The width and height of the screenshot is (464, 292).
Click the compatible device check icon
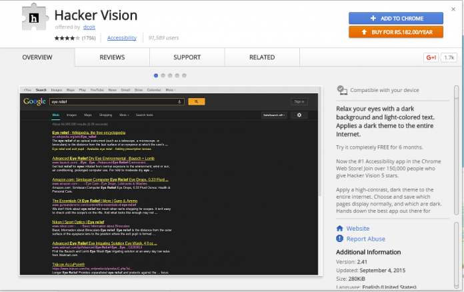[342, 90]
